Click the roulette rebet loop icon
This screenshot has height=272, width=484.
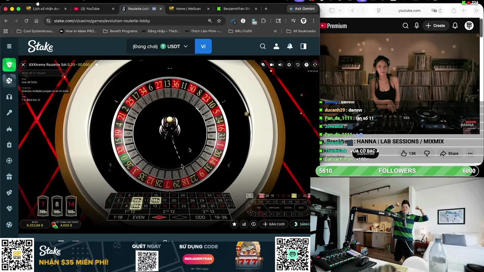coord(254,224)
